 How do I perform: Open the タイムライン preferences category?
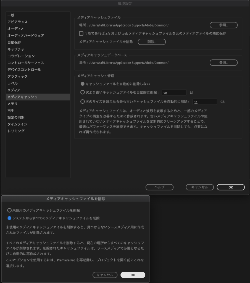pos(17,124)
